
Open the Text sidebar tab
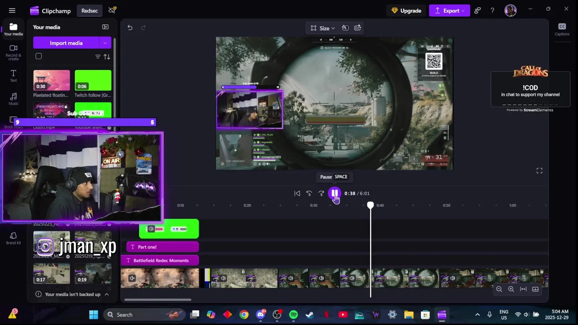coord(14,76)
